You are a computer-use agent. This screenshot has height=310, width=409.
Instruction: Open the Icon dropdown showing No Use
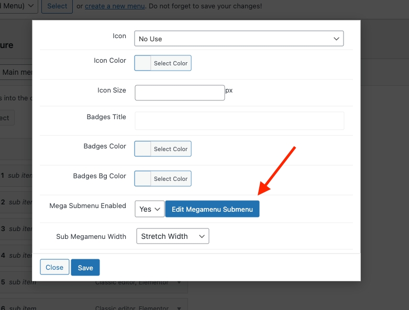pos(239,39)
